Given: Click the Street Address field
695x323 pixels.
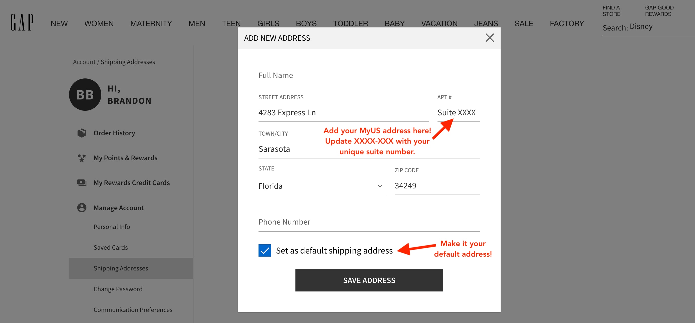Looking at the screenshot, I should point(343,113).
